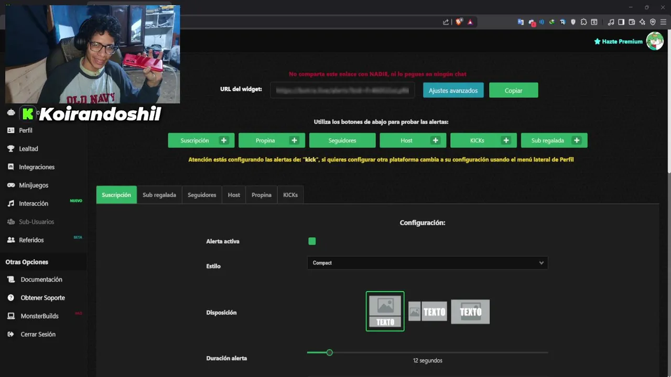This screenshot has width=671, height=377.
Task: Click the browser share page icon
Action: (x=446, y=22)
